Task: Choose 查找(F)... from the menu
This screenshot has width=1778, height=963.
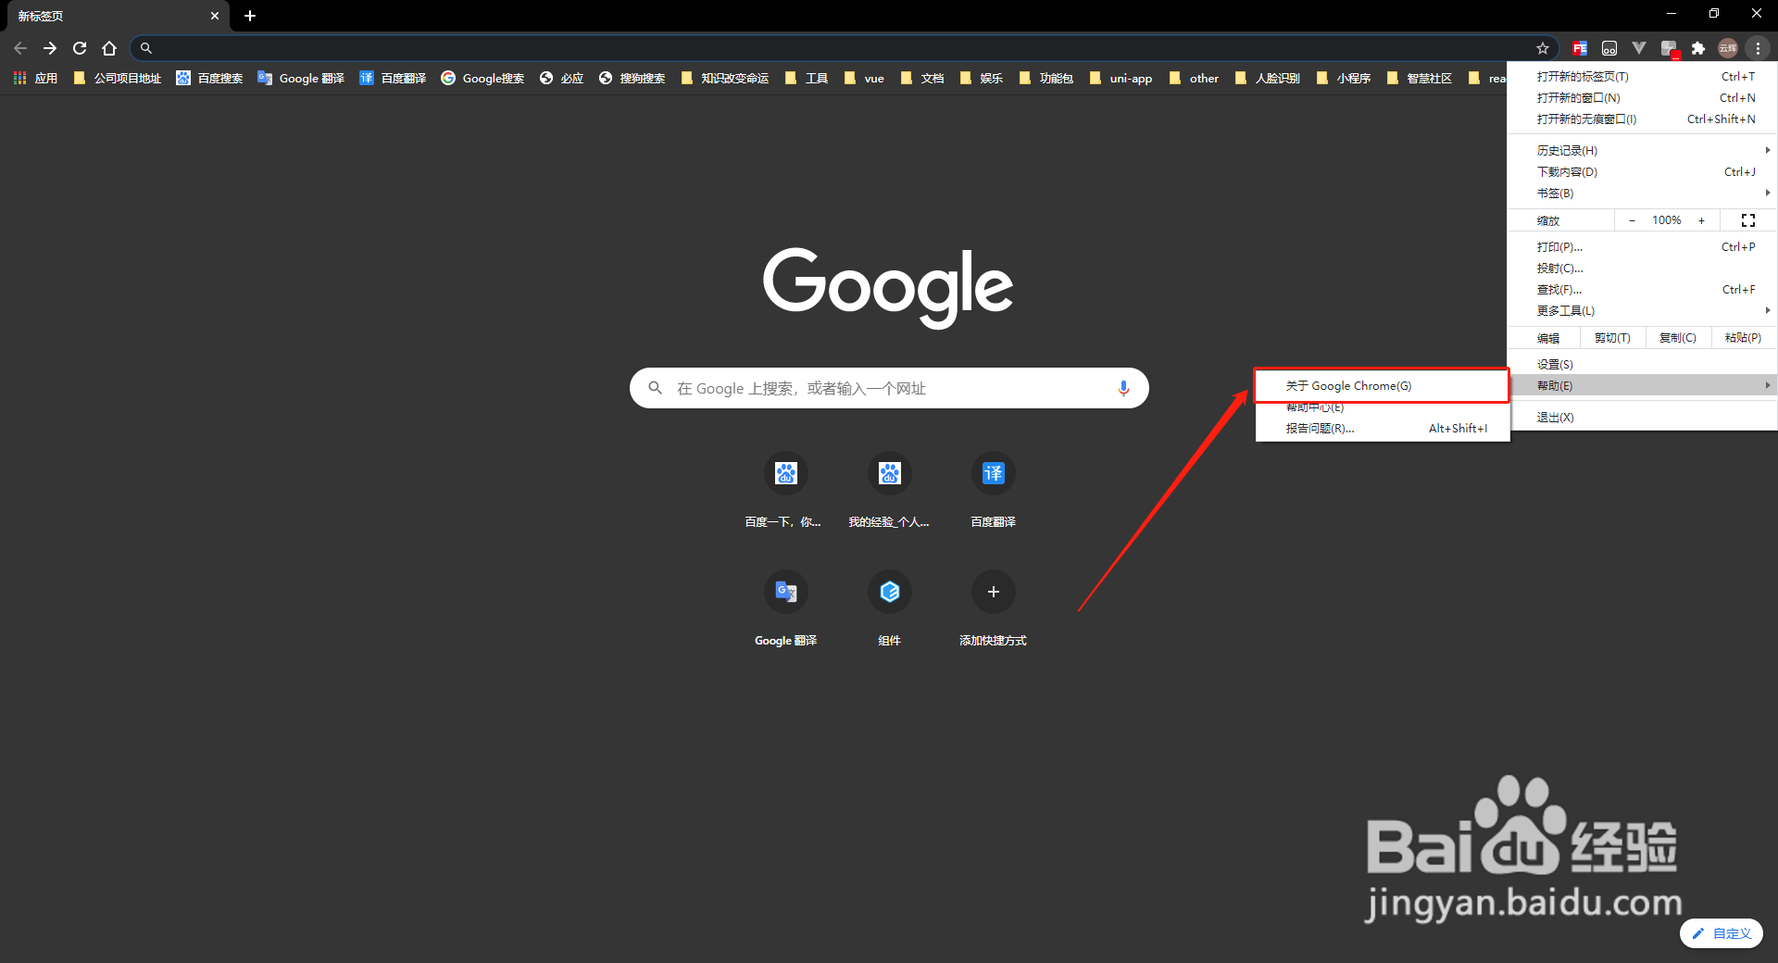Action: (x=1642, y=290)
